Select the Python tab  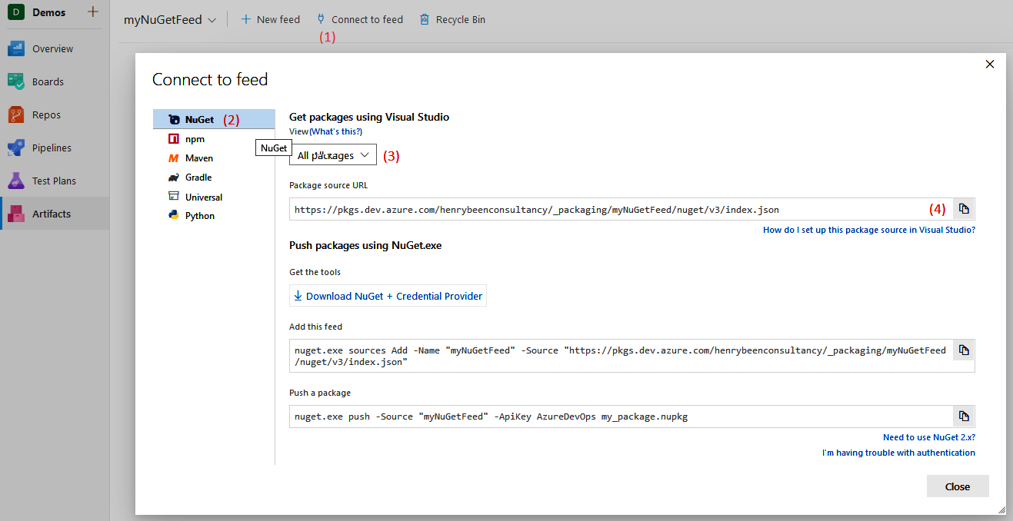[x=213, y=216]
